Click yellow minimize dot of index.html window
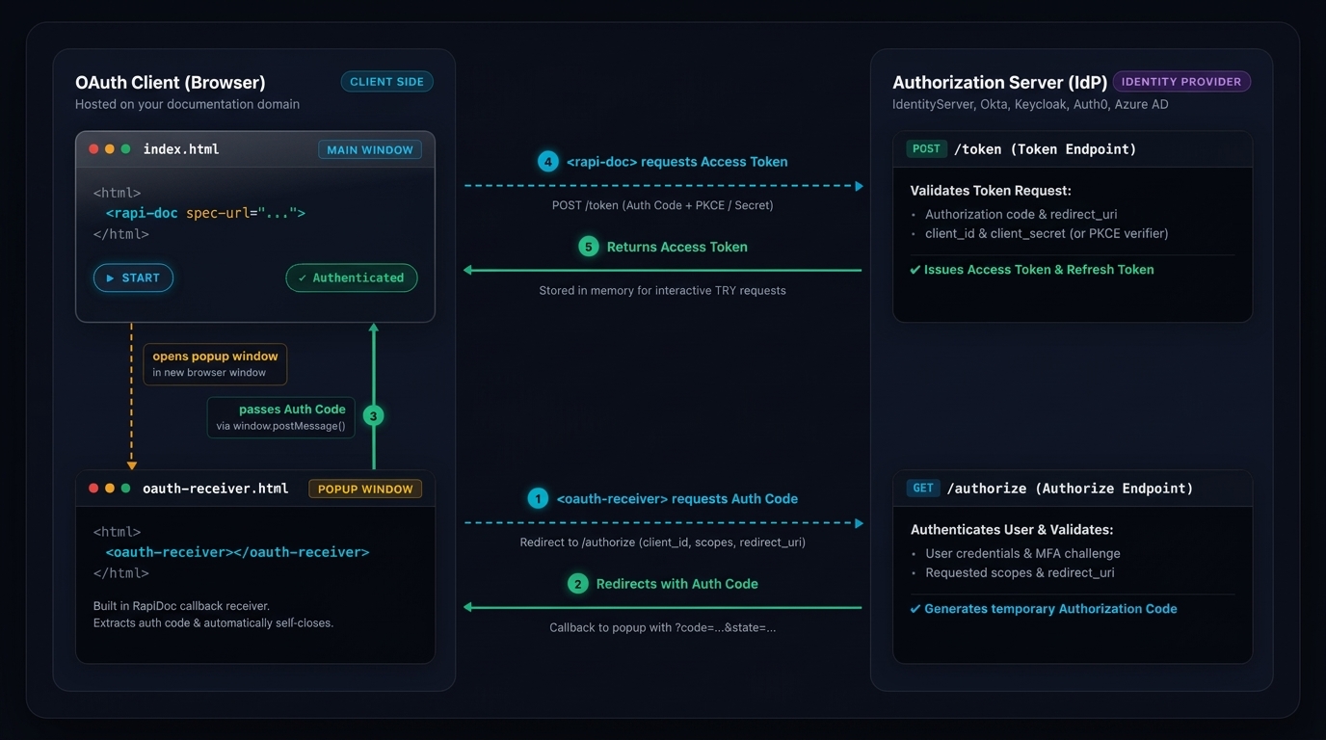Viewport: 1326px width, 740px height. point(110,149)
